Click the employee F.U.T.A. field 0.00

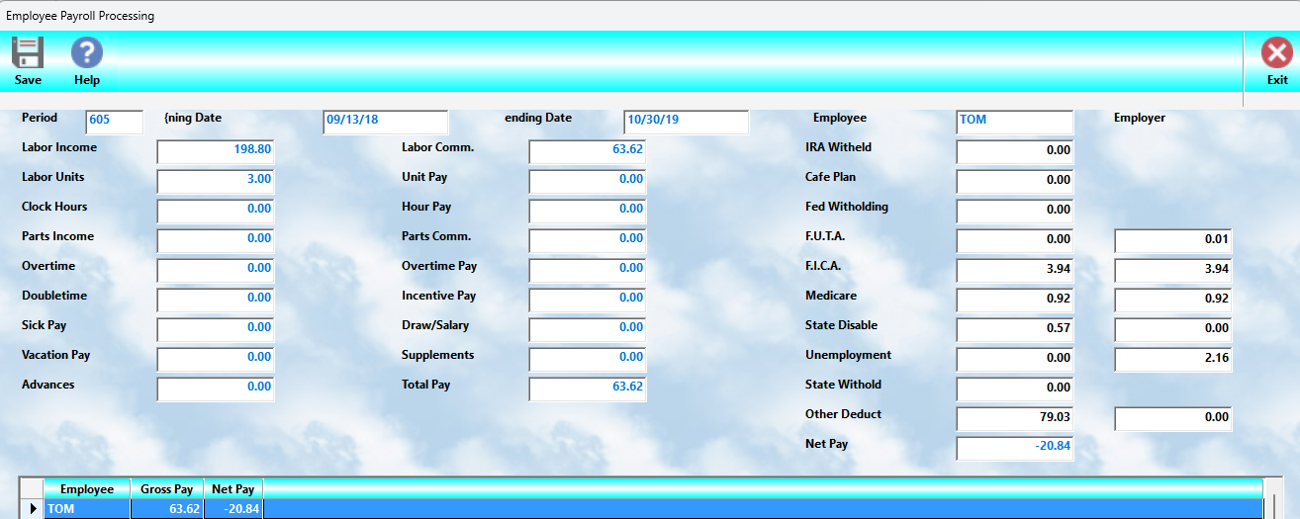(1015, 241)
